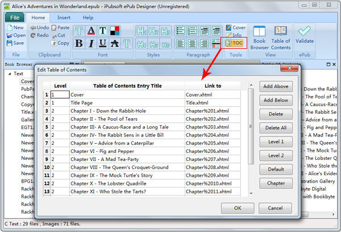Apply underline formatting with the U icon
Screen dimensions: 341x232
point(103,43)
